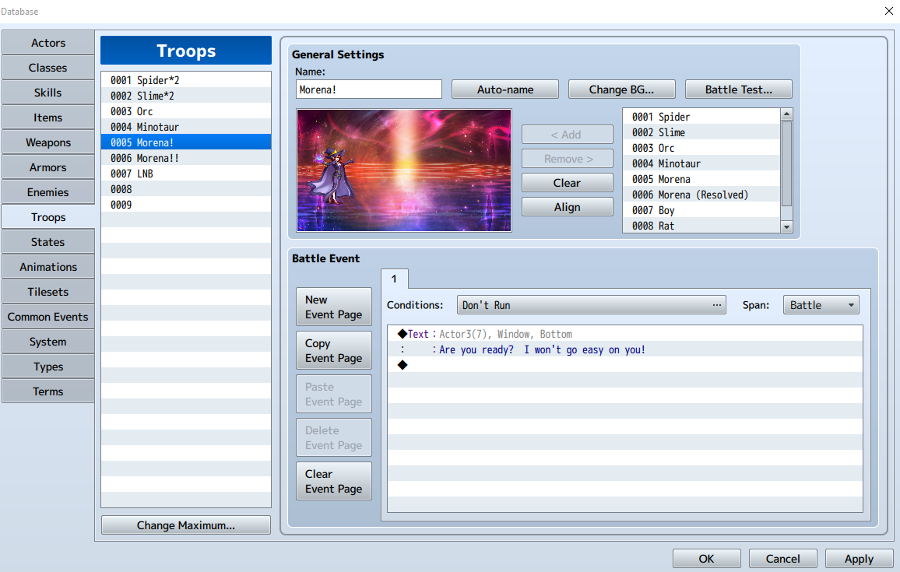
Task: Click Auto-name to rename the troop
Action: pyautogui.click(x=504, y=89)
